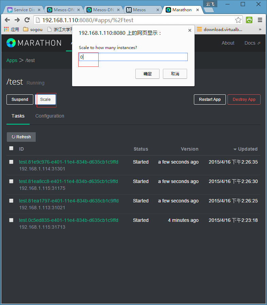Open the Docs link
This screenshot has height=305, width=267.
click(252, 43)
